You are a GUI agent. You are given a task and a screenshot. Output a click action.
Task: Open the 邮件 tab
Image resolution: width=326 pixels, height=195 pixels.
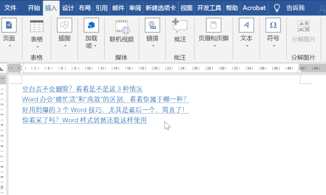118,8
